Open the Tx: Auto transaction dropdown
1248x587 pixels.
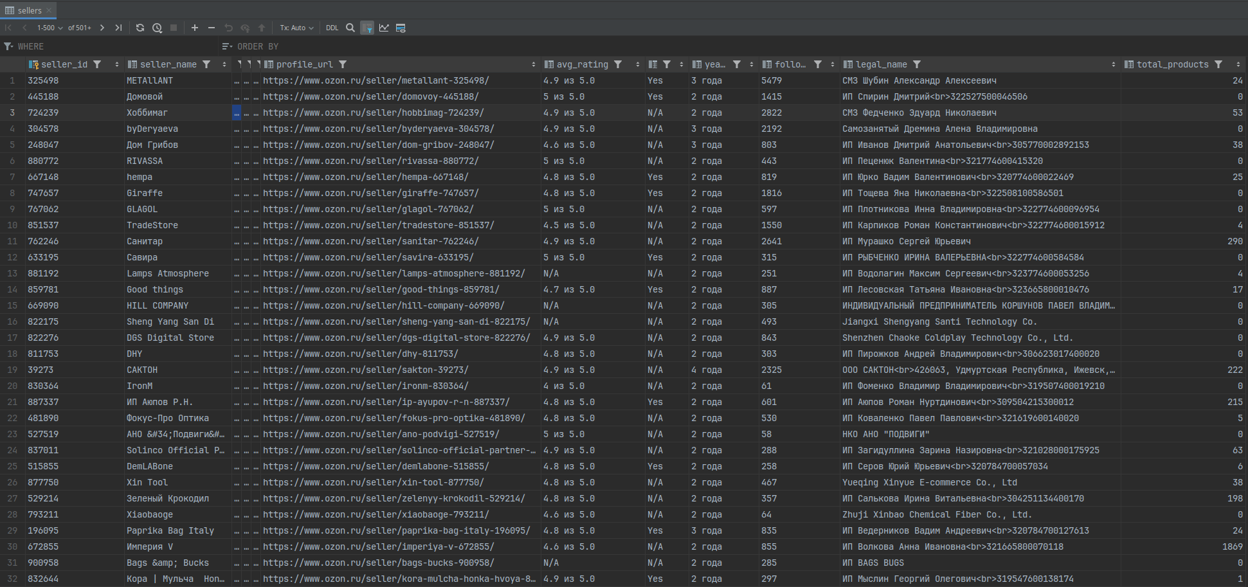tap(296, 28)
